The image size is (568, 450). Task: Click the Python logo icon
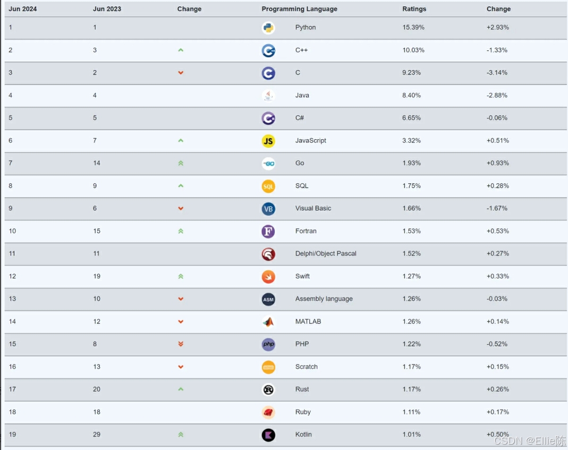click(x=268, y=28)
